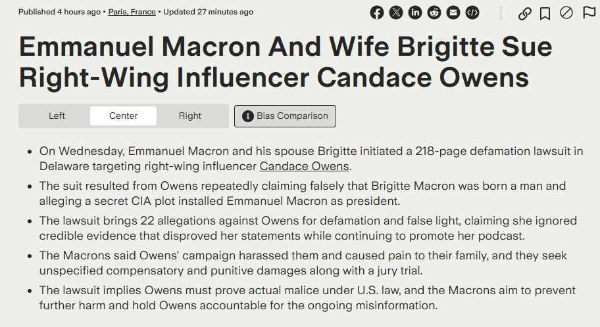This screenshot has height=327, width=600.
Task: Select the Center summary tab
Action: click(123, 116)
